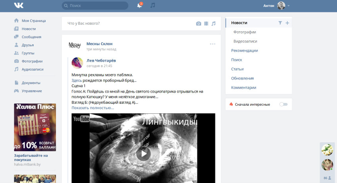Add a news tab with plus icon
The height and width of the screenshot is (183, 337).
287,23
